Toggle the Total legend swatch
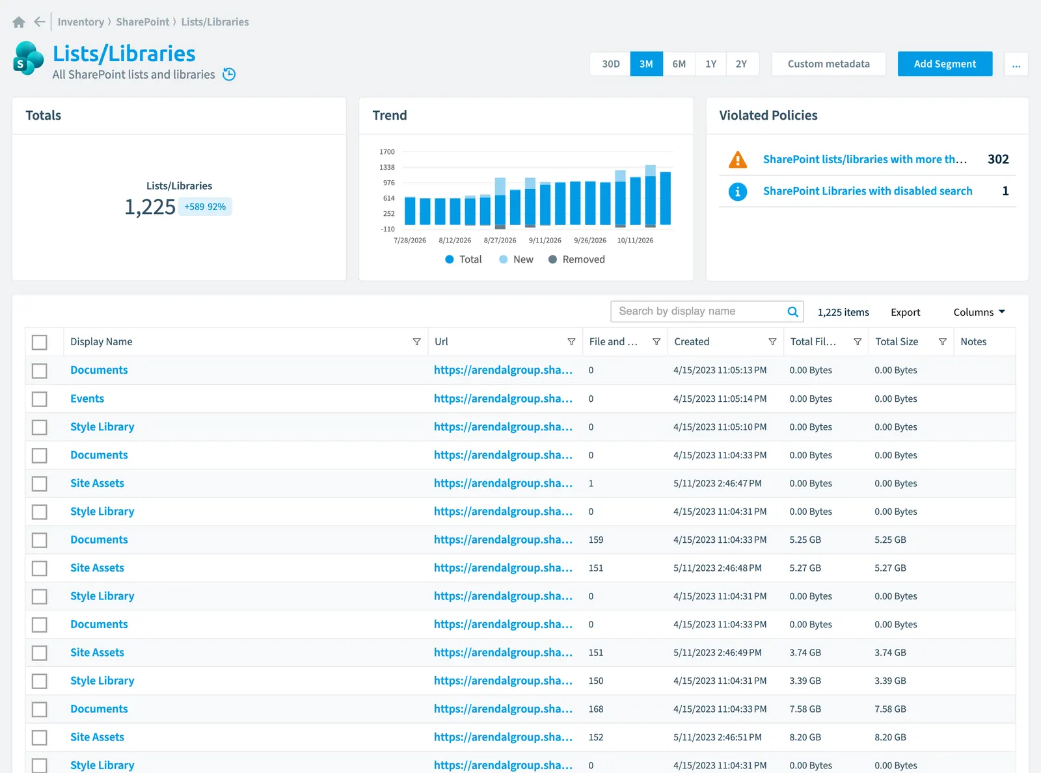 [449, 259]
